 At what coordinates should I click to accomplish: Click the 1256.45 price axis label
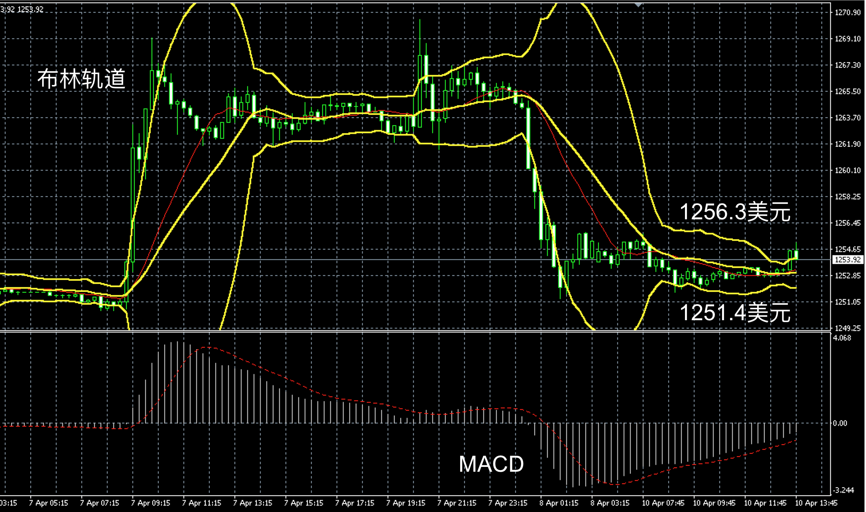pyautogui.click(x=848, y=223)
